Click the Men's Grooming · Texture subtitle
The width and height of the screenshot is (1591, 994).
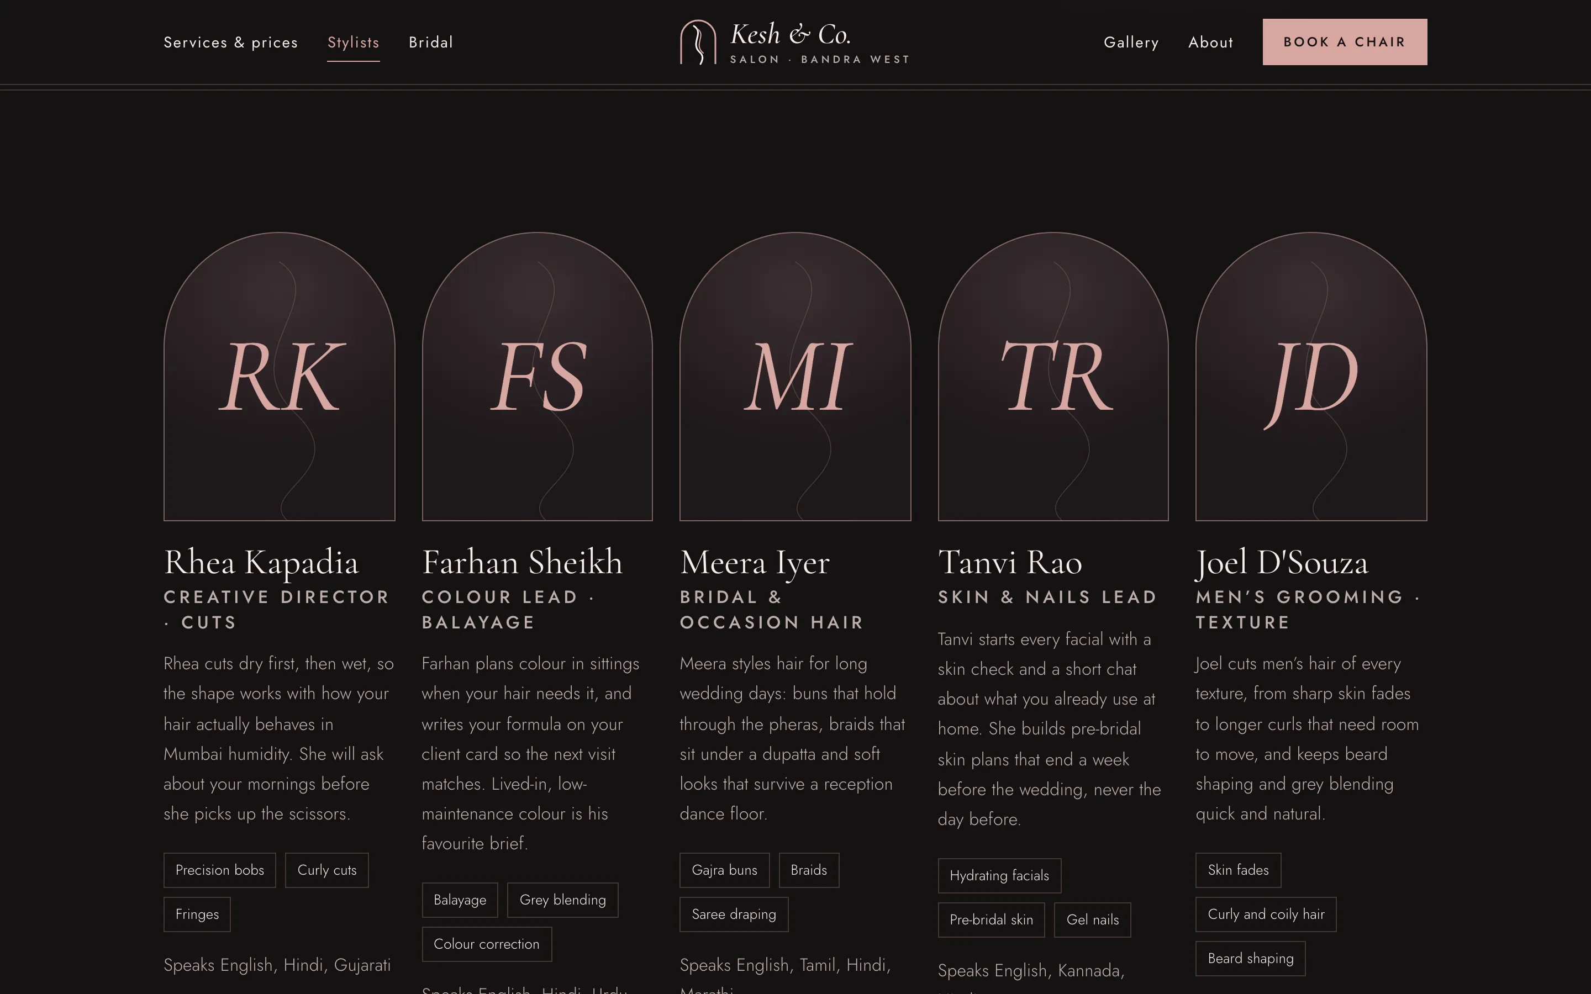[1308, 610]
